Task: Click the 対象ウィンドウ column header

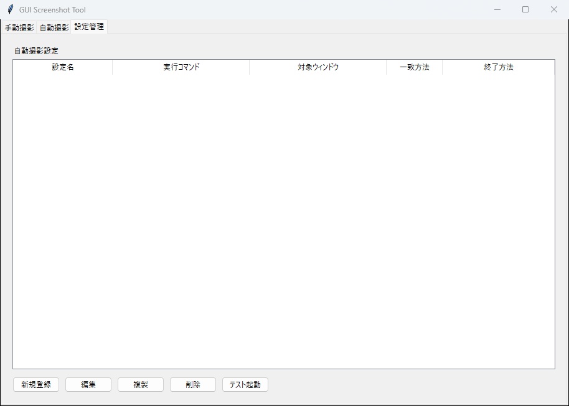Action: [x=318, y=67]
